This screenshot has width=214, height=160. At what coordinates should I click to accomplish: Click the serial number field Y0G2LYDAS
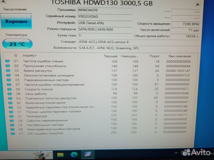105,17
